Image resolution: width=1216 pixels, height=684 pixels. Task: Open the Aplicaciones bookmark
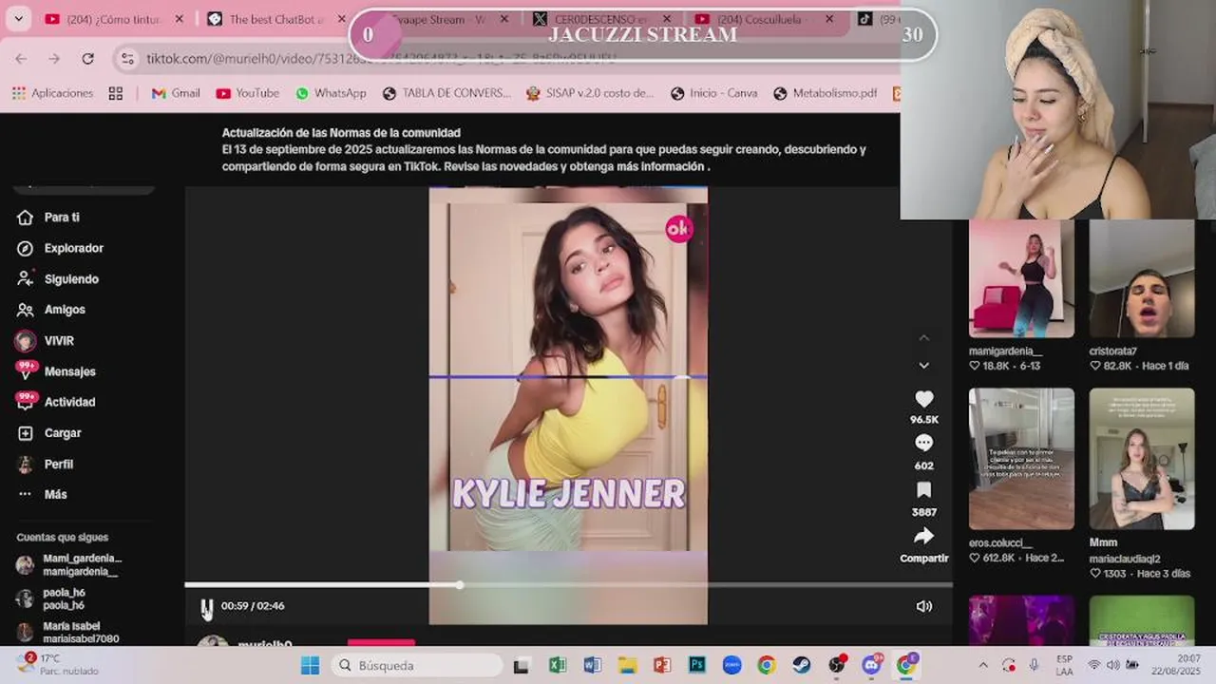[x=52, y=93]
